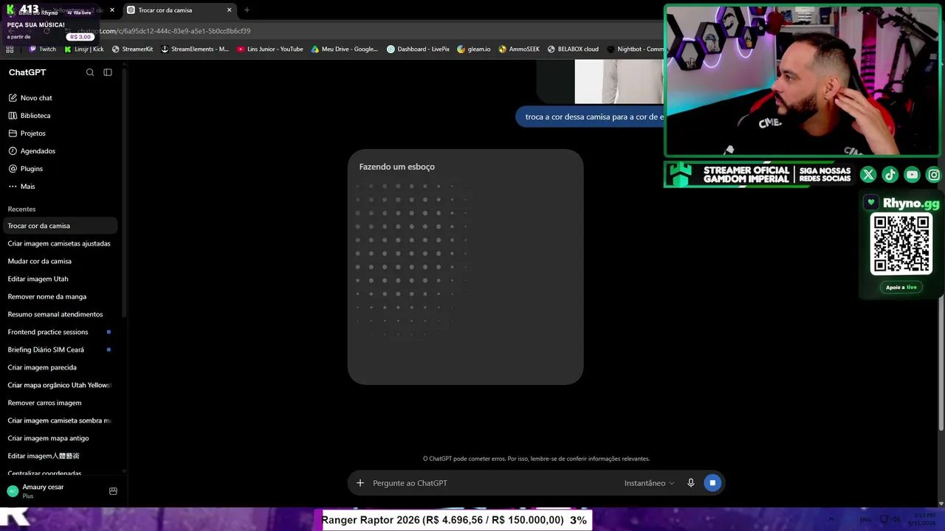Click the YouTube icon in stream overlay

pos(913,175)
